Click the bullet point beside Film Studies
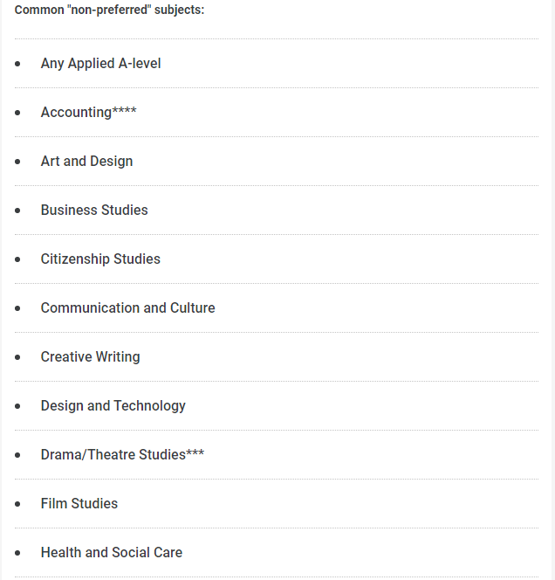The image size is (555, 580). click(17, 504)
